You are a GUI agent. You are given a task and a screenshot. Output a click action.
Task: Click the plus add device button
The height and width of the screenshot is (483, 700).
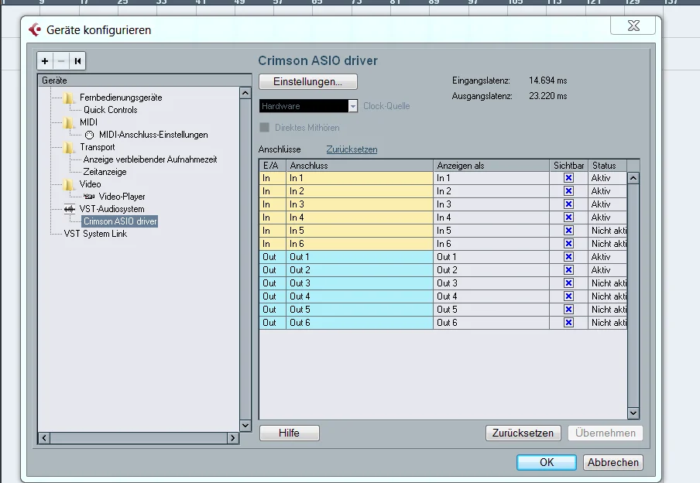click(x=45, y=61)
